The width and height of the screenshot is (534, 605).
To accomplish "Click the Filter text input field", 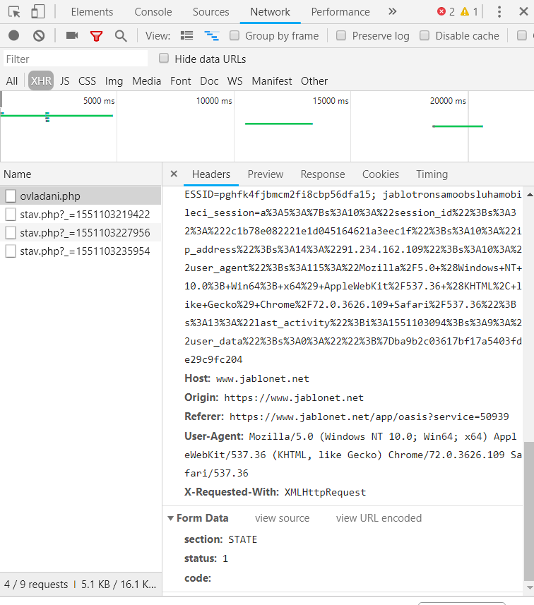I will pyautogui.click(x=76, y=59).
